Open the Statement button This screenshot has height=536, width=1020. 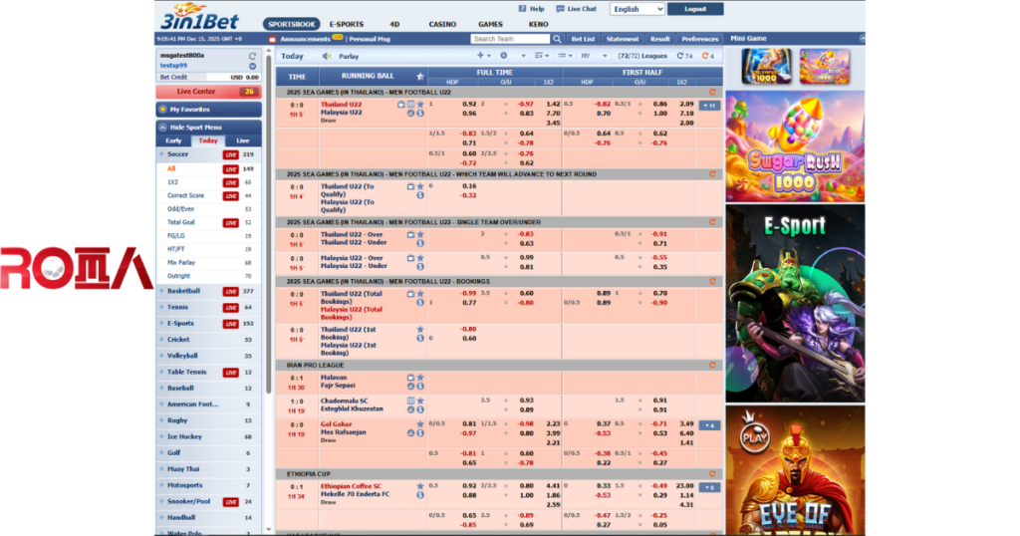623,39
